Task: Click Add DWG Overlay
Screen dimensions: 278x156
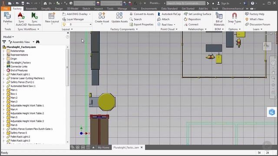Action: [x=76, y=14]
